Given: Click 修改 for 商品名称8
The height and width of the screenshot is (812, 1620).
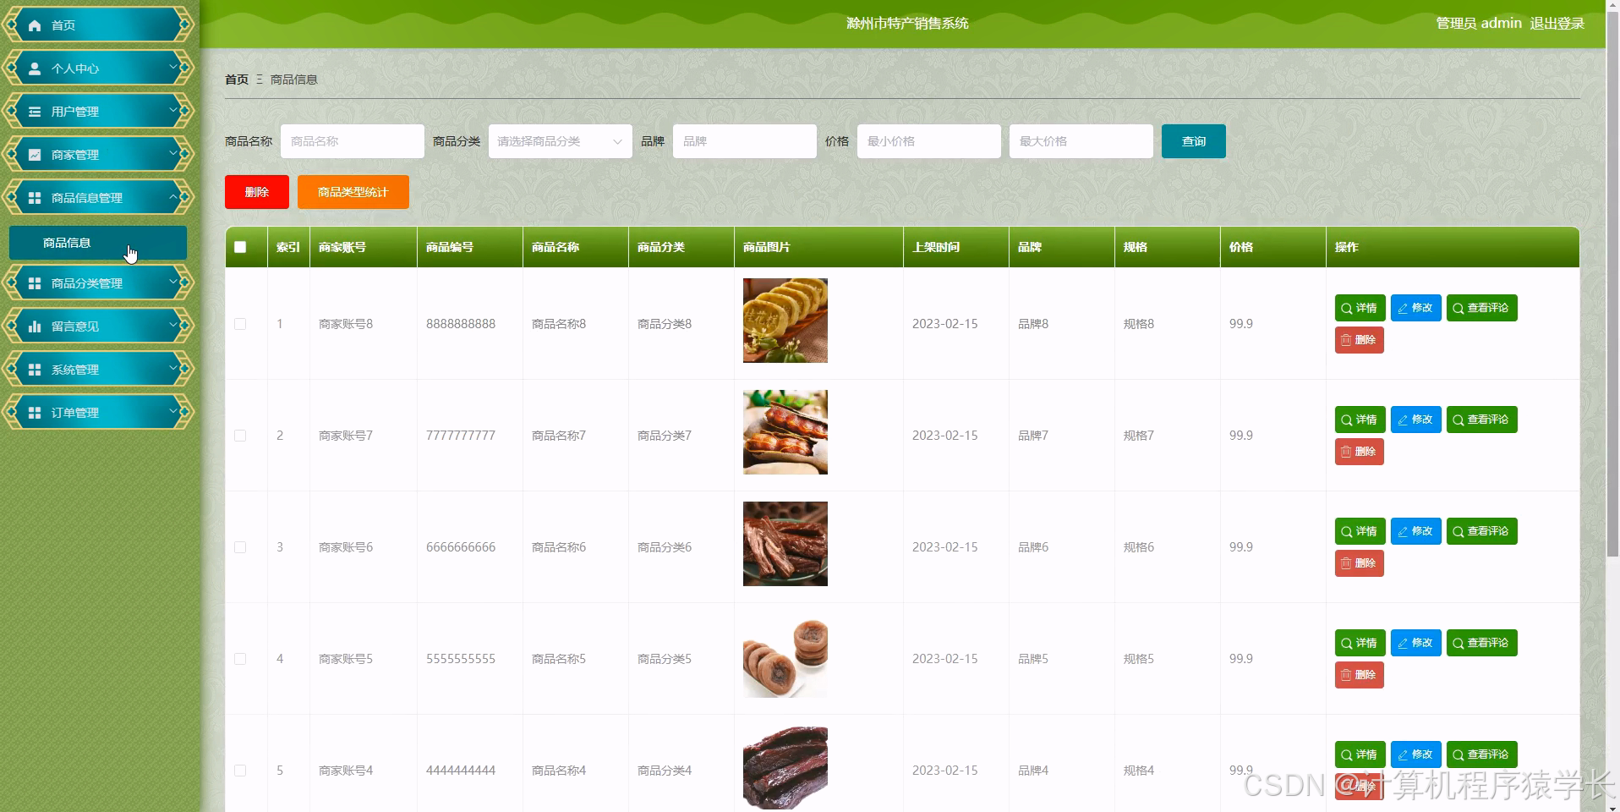Looking at the screenshot, I should [x=1415, y=308].
